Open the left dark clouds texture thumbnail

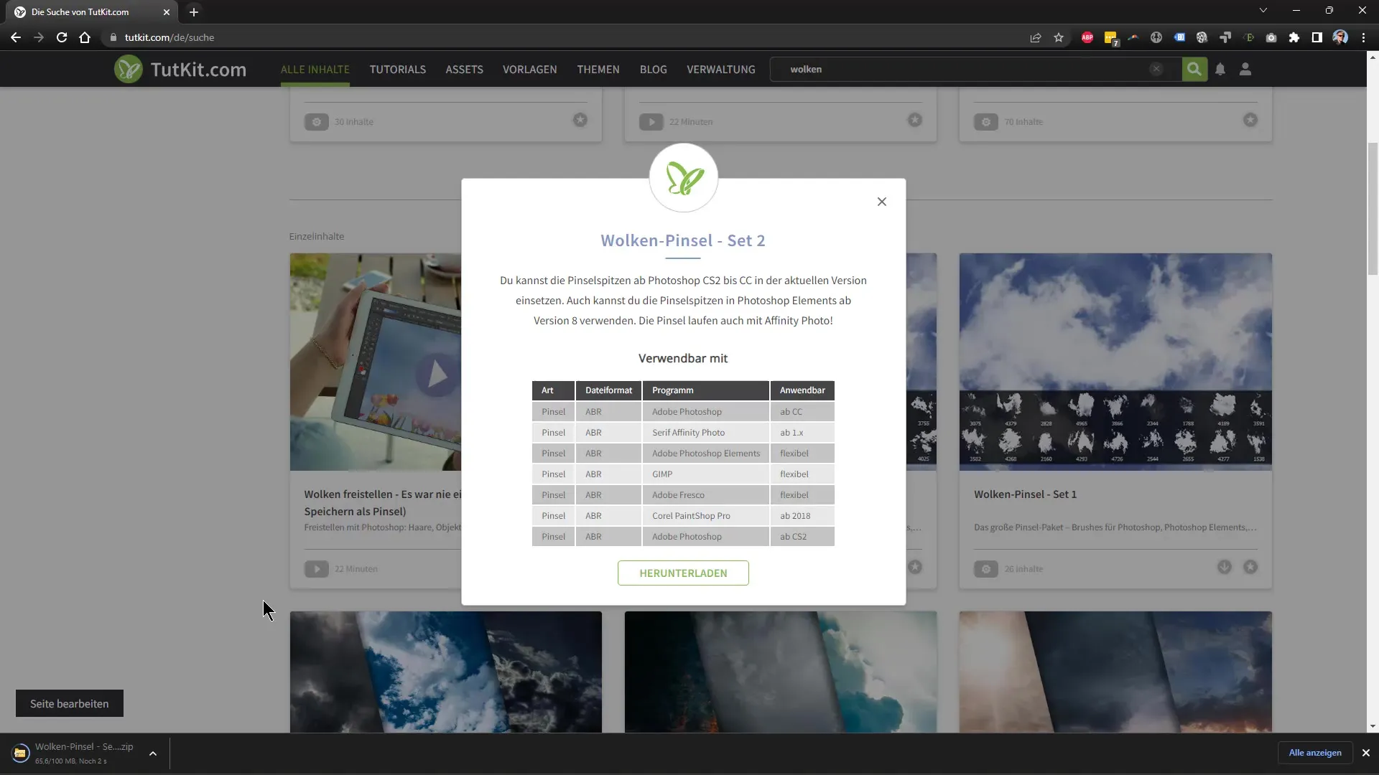click(446, 672)
